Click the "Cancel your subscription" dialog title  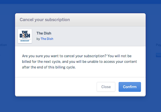[x=45, y=20]
